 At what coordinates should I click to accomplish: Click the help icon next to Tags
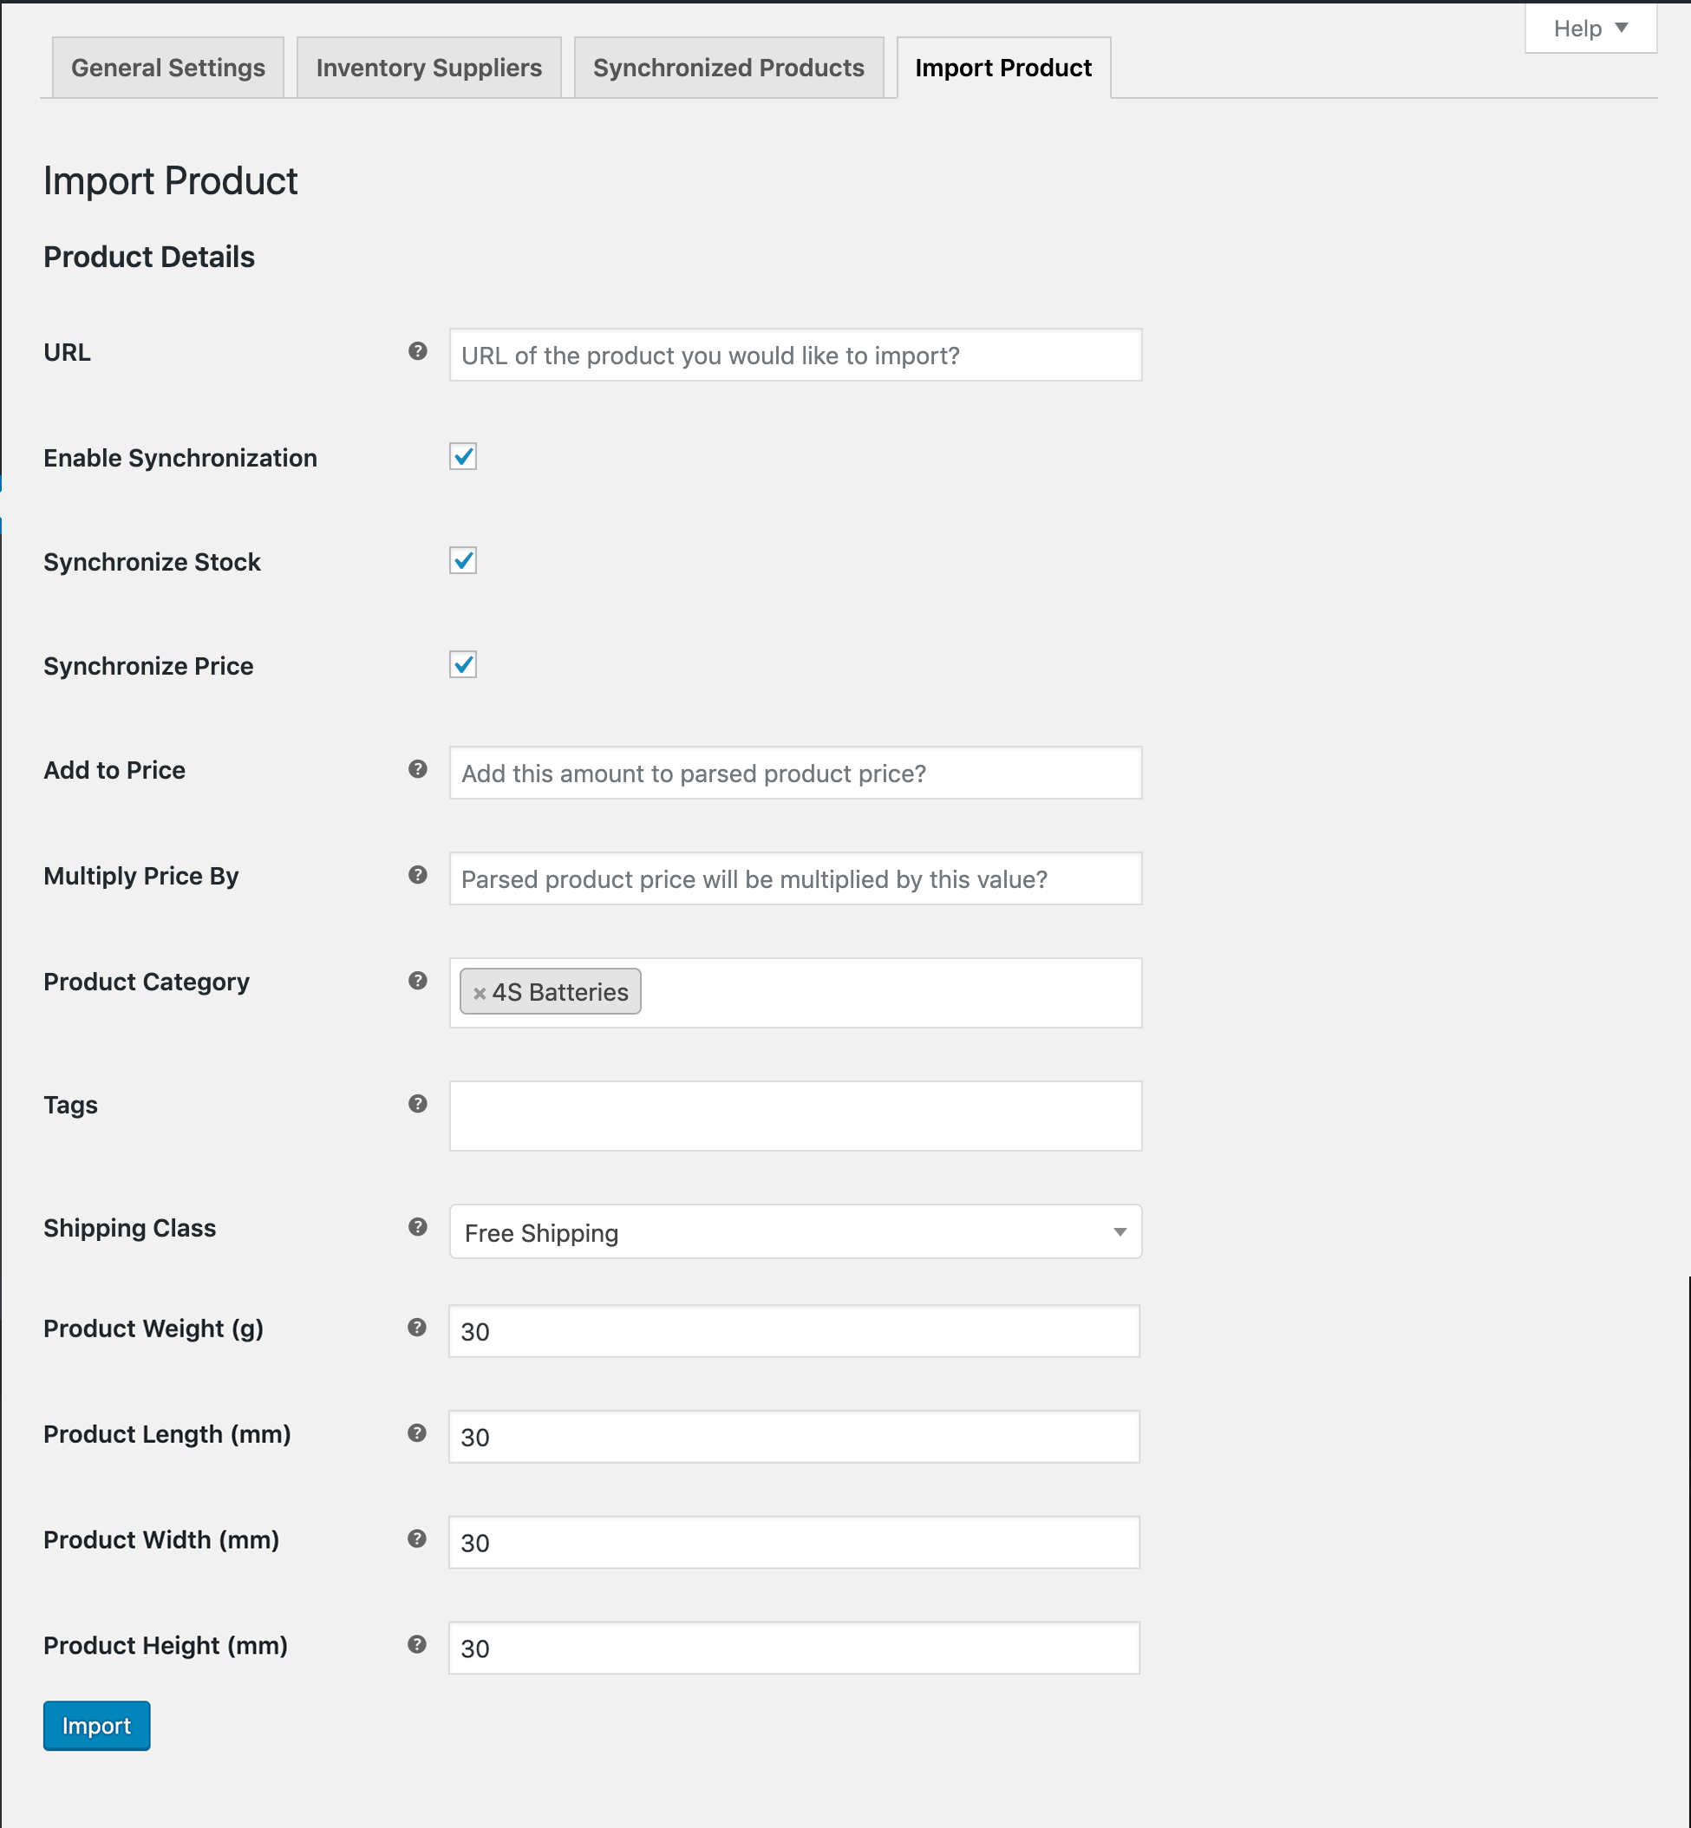tap(417, 1104)
